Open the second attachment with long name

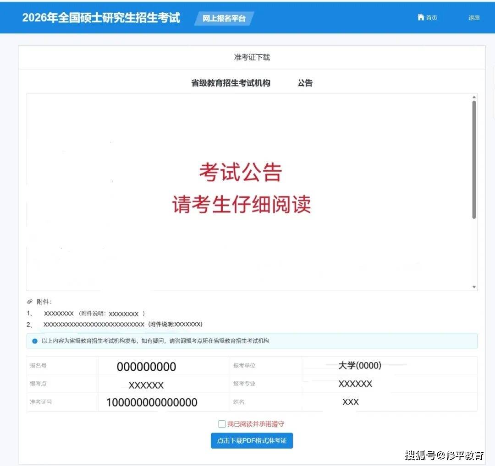click(93, 324)
